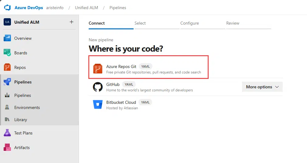Click the plus icon beside Unified ALM
This screenshot has width=307, height=163.
(72, 22)
